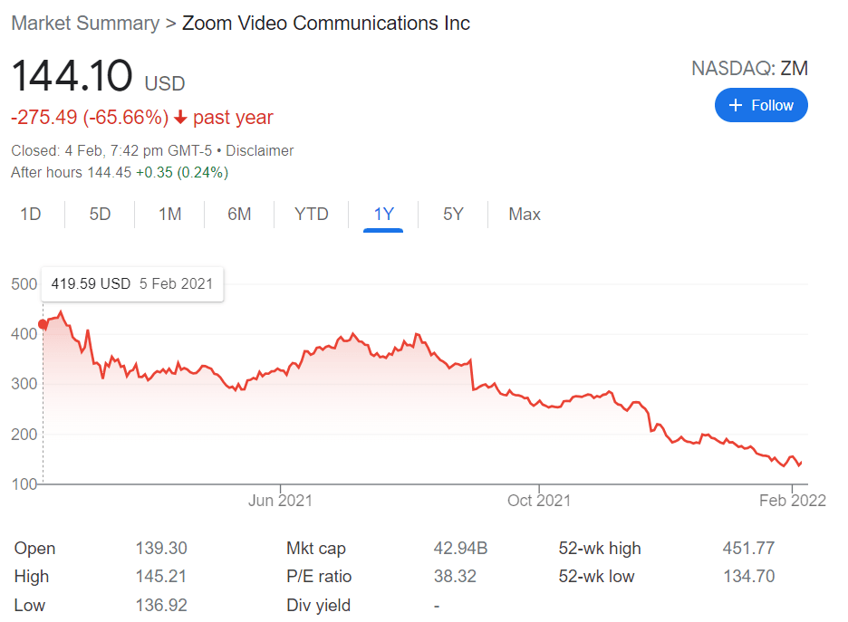
Task: Select the 1D time range tab
Action: [x=31, y=215]
